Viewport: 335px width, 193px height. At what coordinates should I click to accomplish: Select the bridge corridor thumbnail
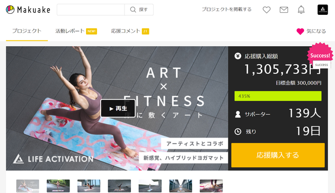coord(180,186)
